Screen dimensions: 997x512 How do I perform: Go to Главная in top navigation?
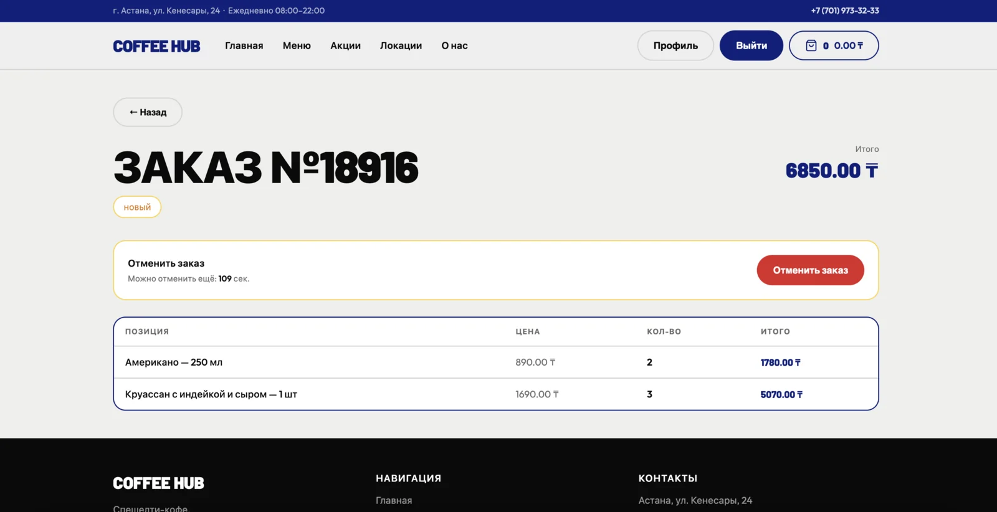point(244,45)
